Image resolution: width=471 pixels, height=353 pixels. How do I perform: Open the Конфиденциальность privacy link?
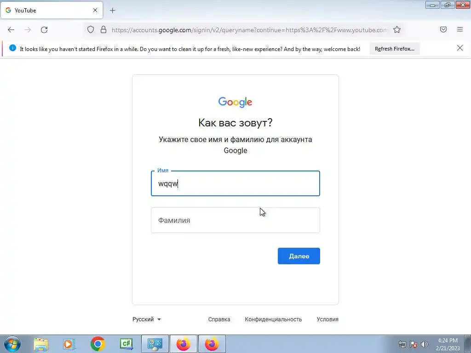(x=273, y=319)
